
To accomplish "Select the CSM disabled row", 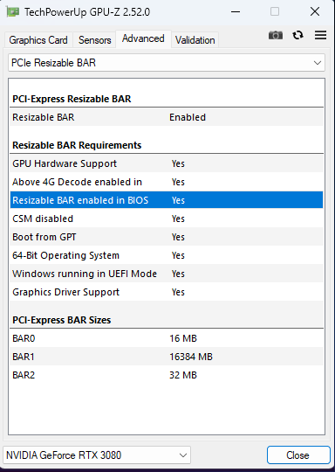I will pyautogui.click(x=167, y=219).
